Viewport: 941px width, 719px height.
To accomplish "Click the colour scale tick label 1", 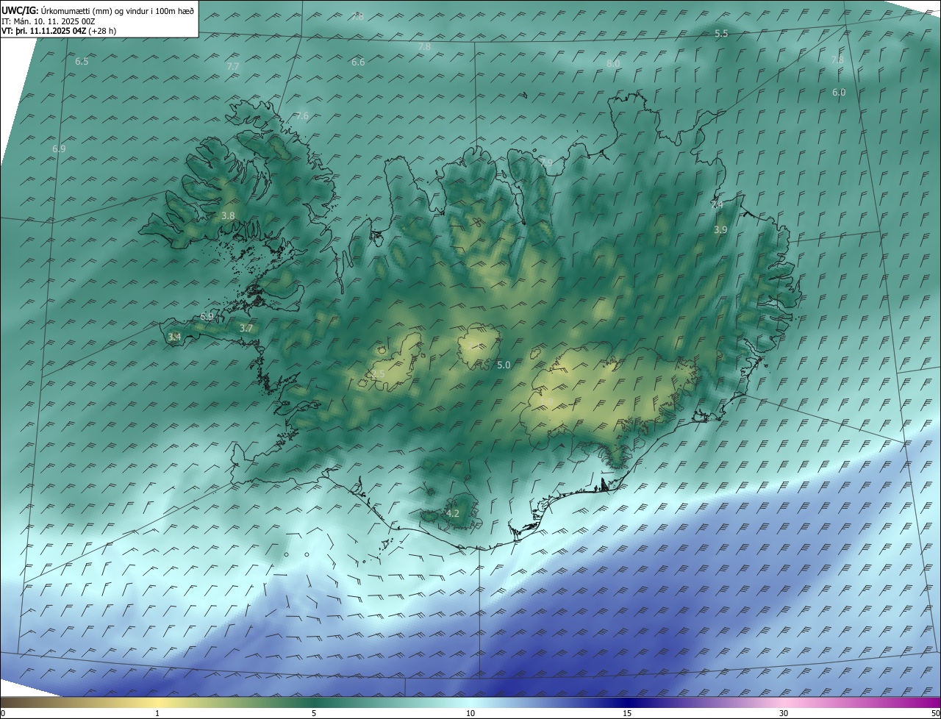I will [x=157, y=714].
